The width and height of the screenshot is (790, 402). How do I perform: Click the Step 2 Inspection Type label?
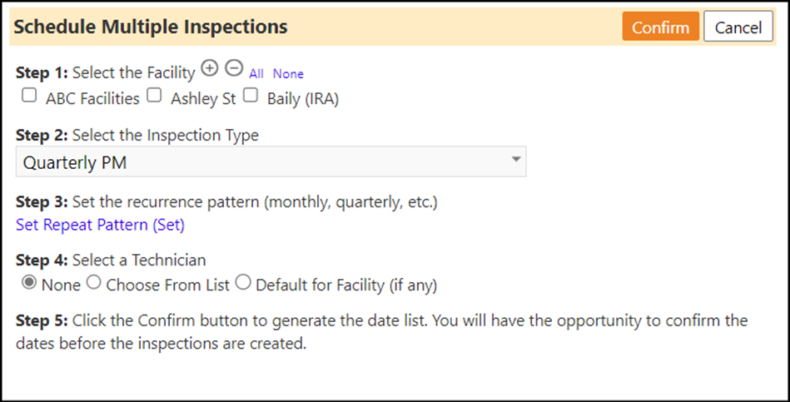tap(137, 135)
